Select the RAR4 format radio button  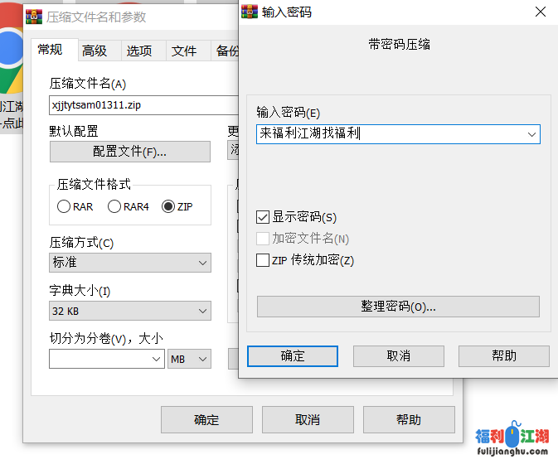pyautogui.click(x=115, y=206)
